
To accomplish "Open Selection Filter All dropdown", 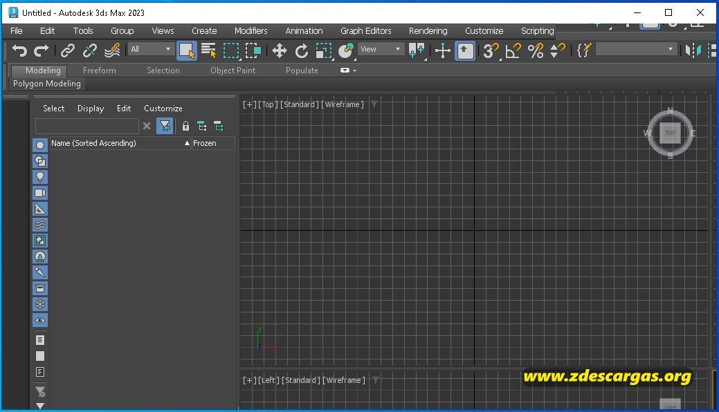I will pos(150,49).
